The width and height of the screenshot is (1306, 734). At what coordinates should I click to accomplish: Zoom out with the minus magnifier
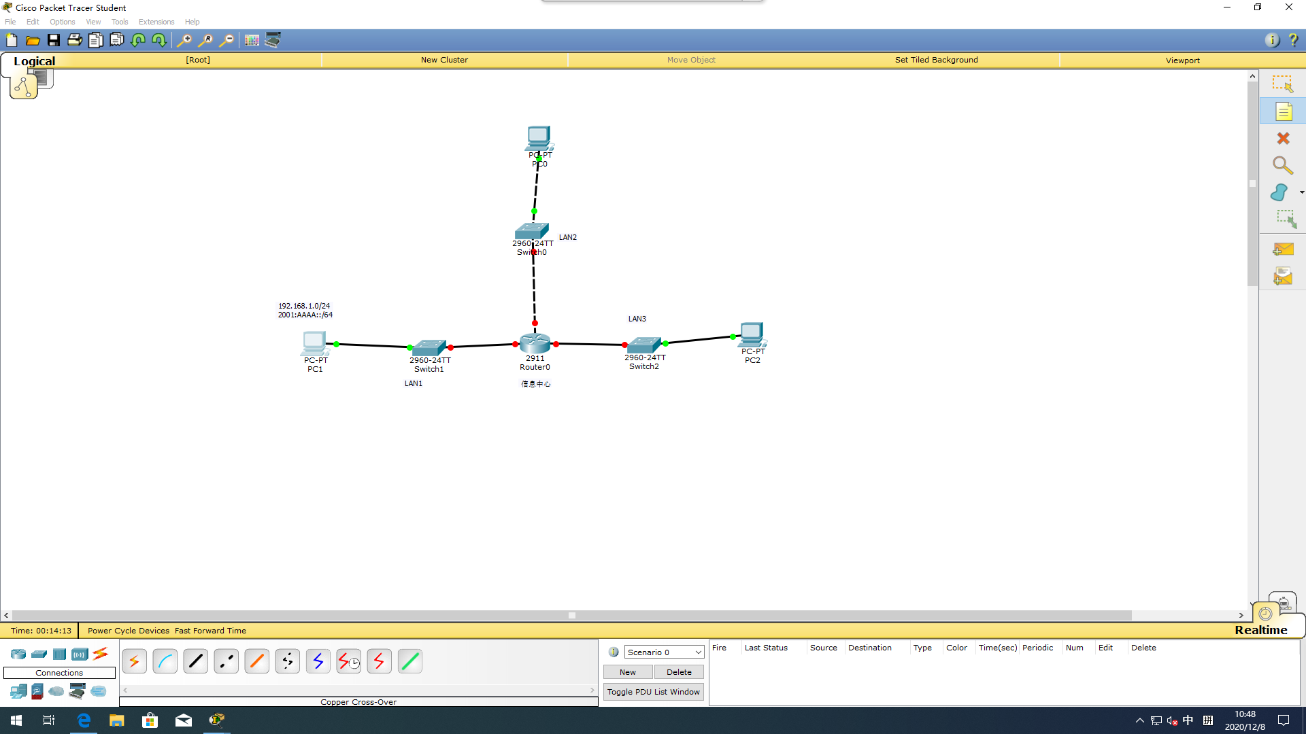pyautogui.click(x=227, y=40)
